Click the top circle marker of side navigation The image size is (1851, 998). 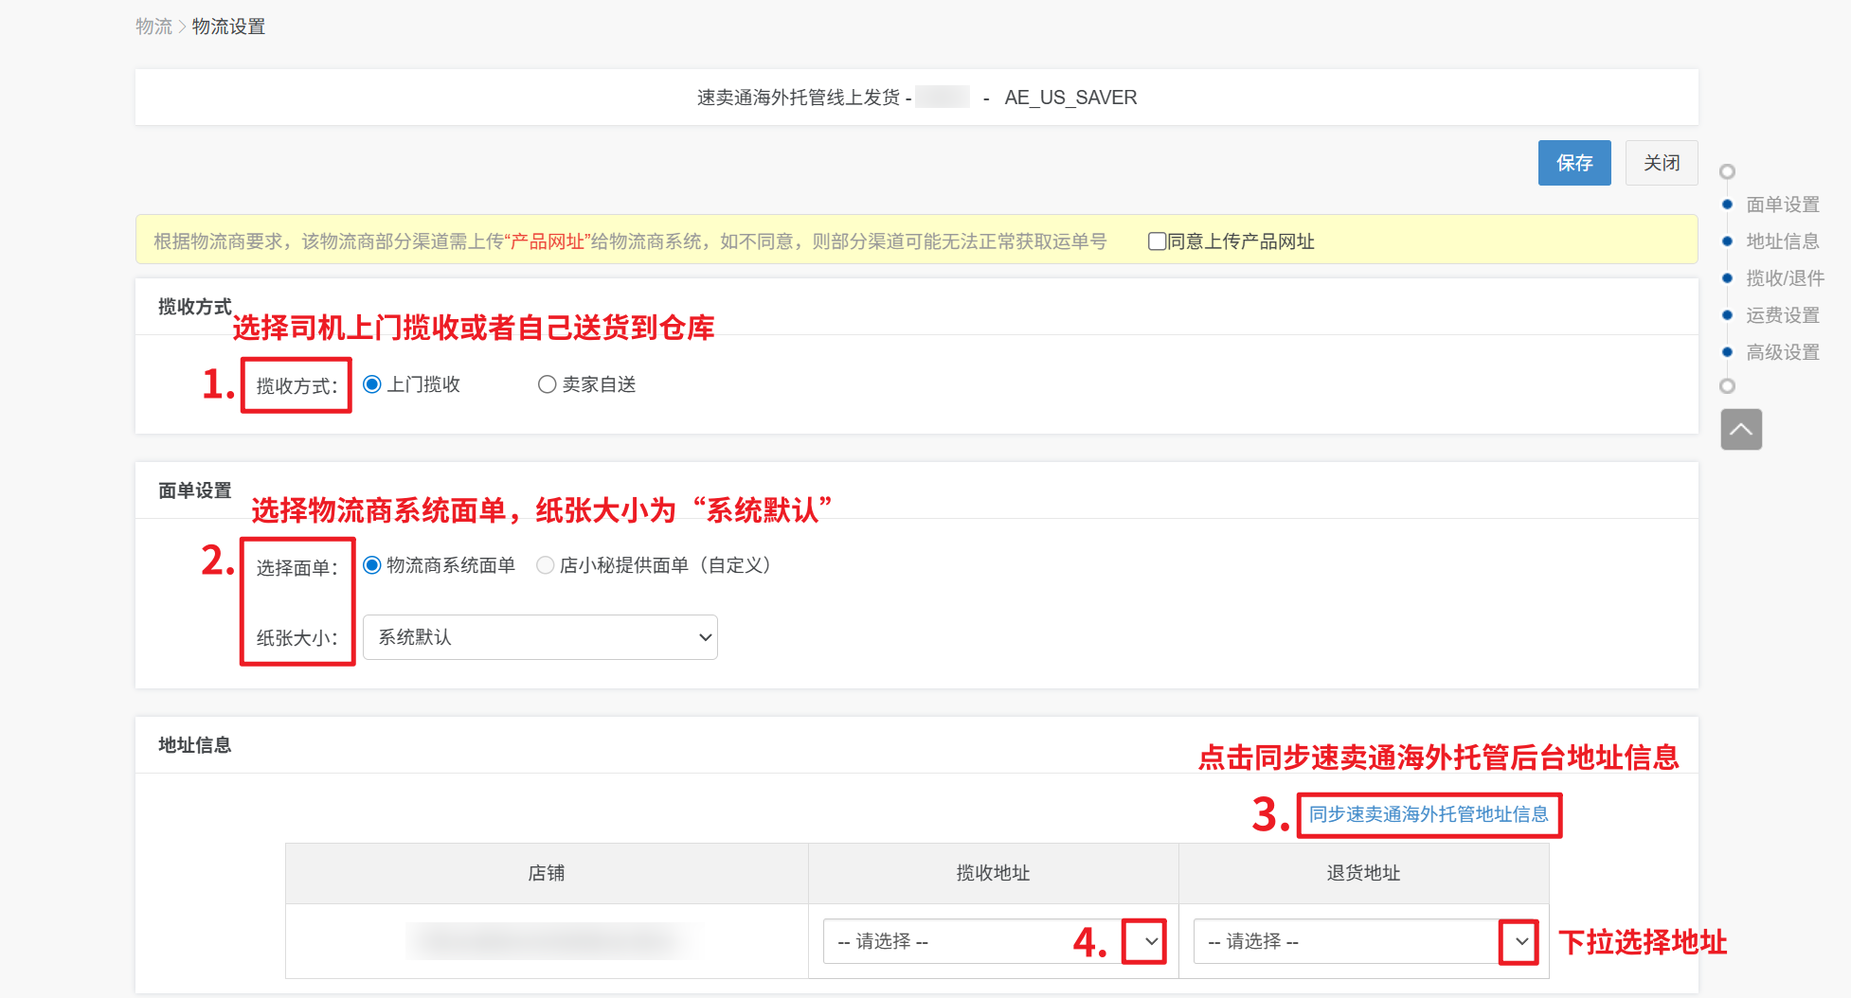coord(1727,171)
